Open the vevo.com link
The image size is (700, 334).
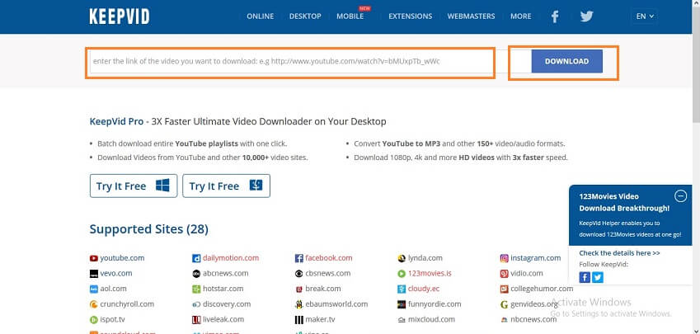(x=116, y=273)
